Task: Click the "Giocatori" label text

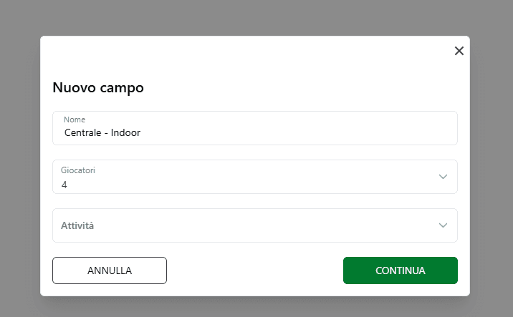Action: pyautogui.click(x=78, y=170)
